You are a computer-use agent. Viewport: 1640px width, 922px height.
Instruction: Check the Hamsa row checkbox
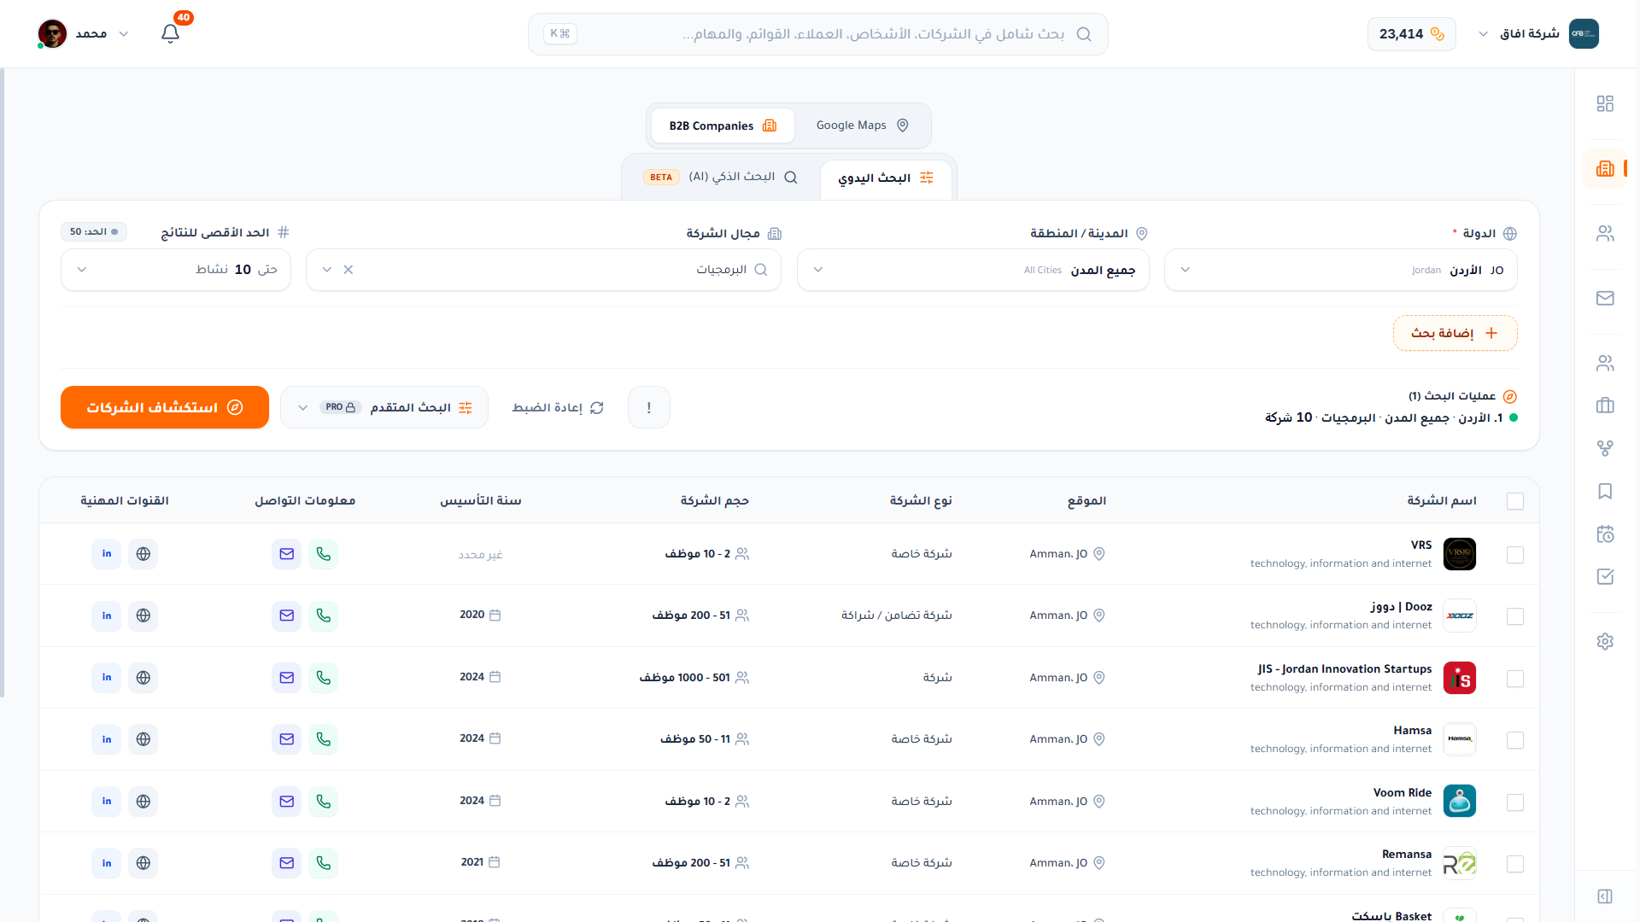1515,740
